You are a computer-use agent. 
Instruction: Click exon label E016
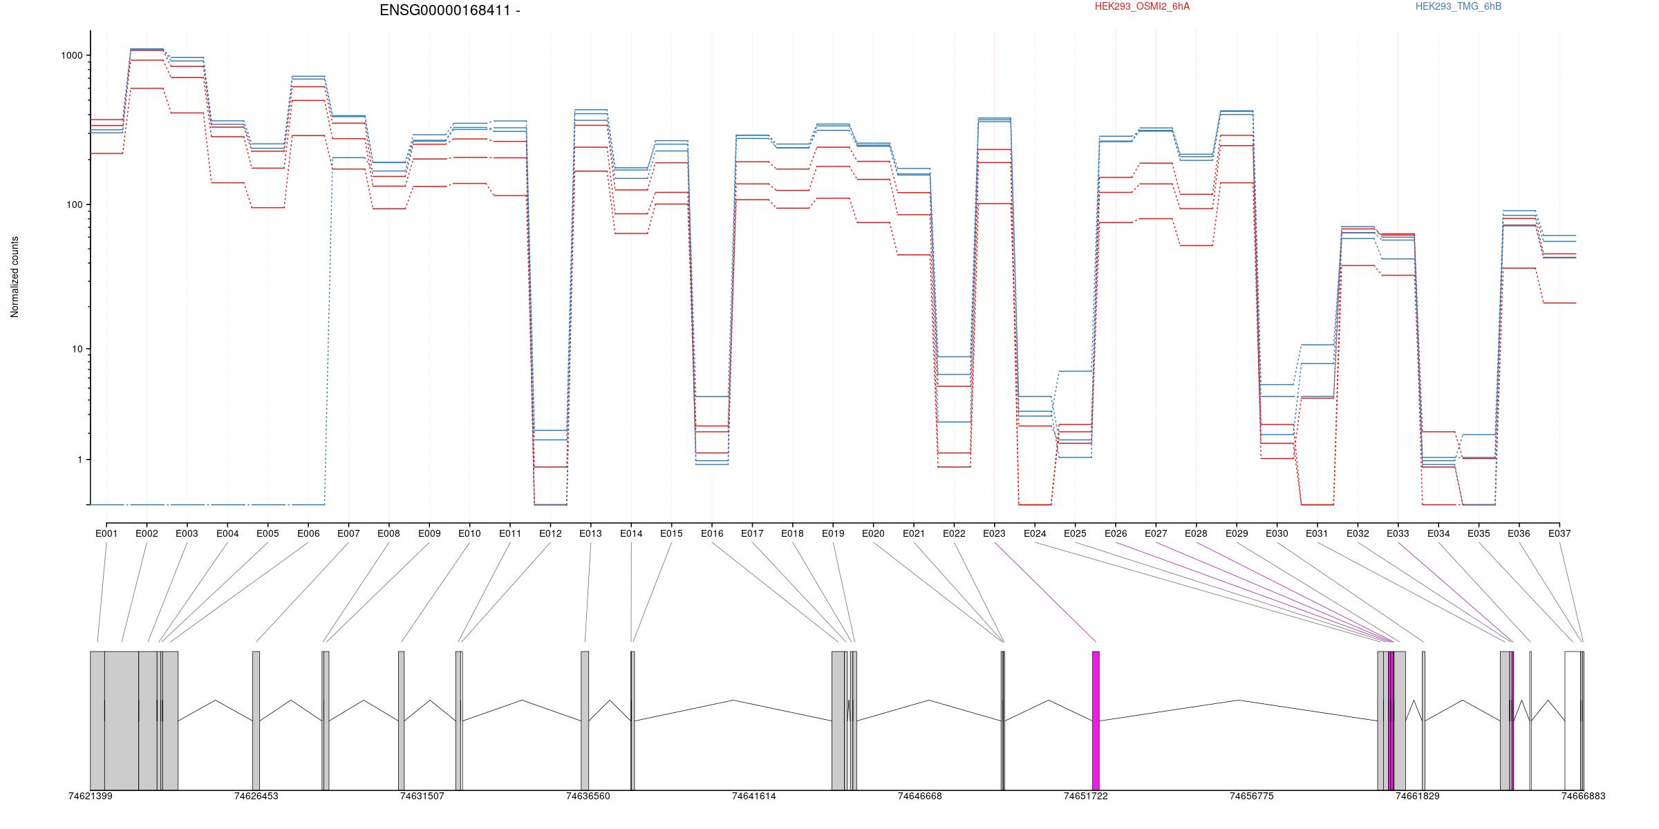(712, 533)
